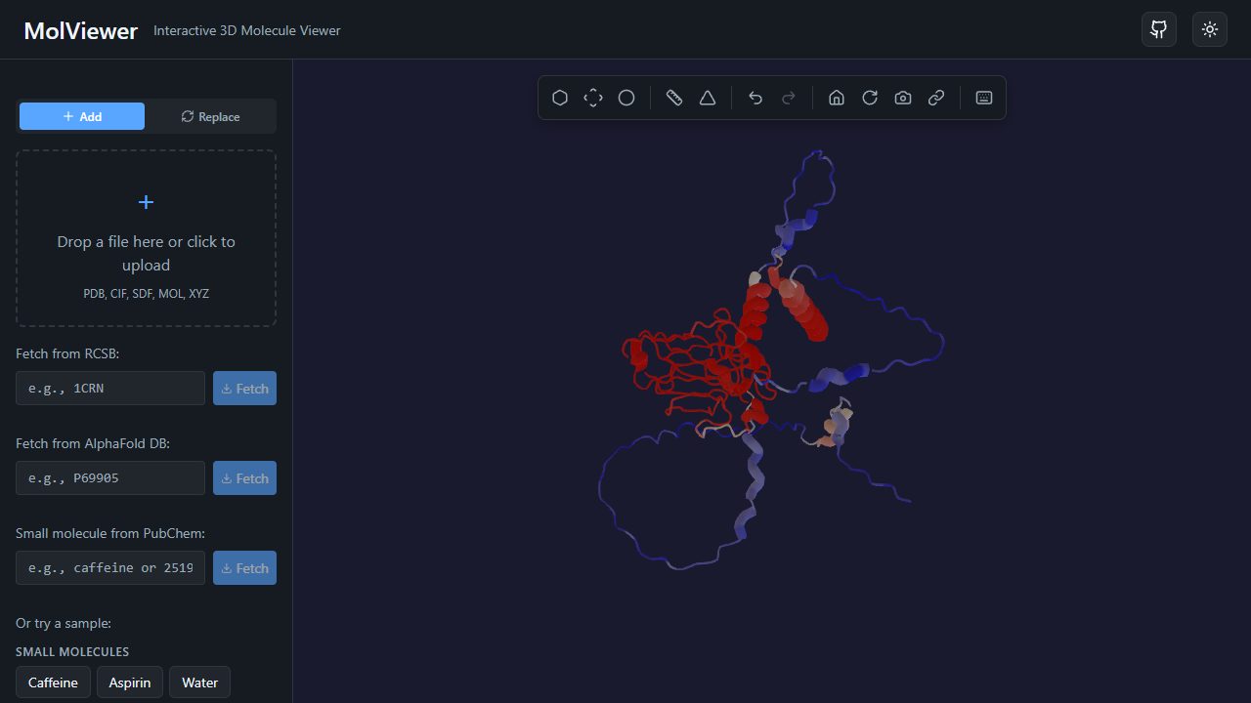The width and height of the screenshot is (1251, 703).
Task: Click the circle icon in the toolbar
Action: [x=626, y=98]
